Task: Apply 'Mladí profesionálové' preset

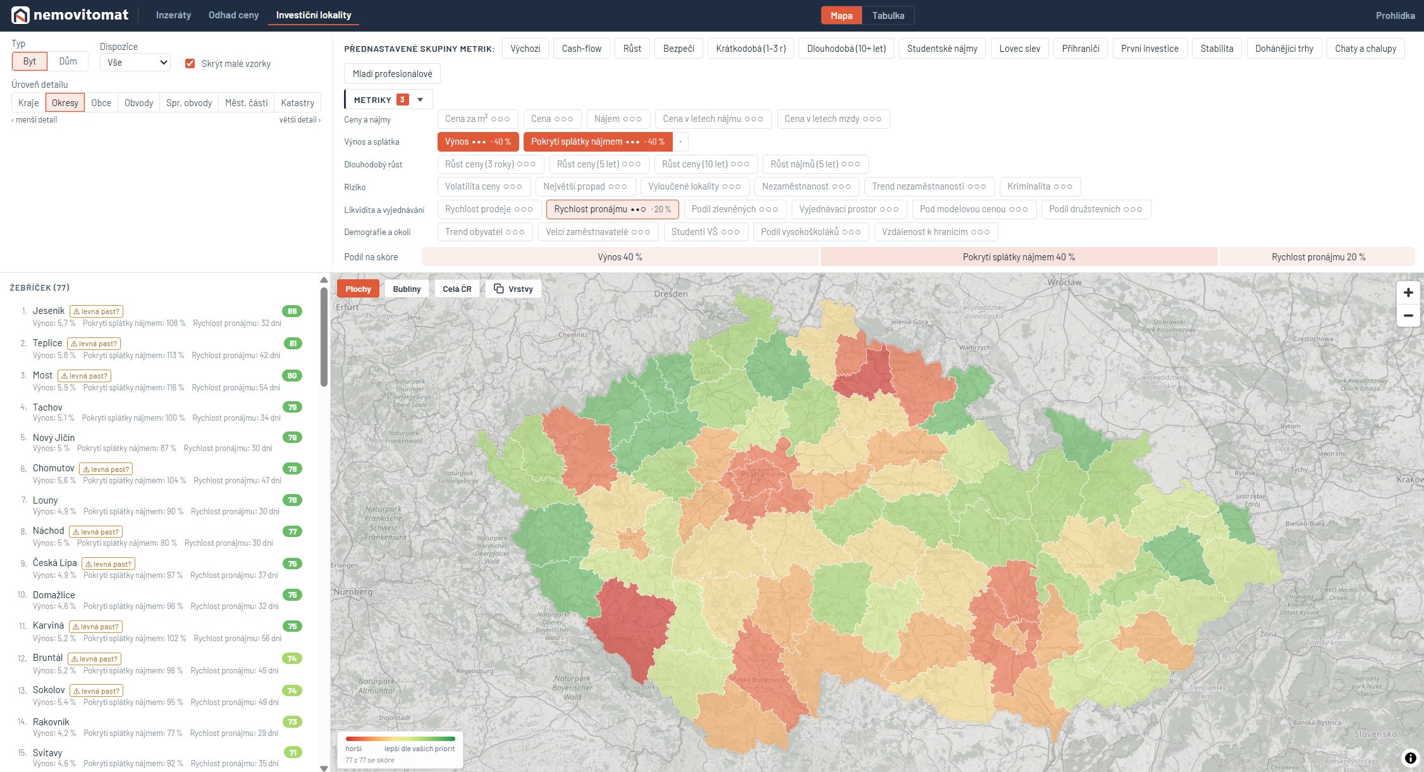Action: (x=392, y=74)
